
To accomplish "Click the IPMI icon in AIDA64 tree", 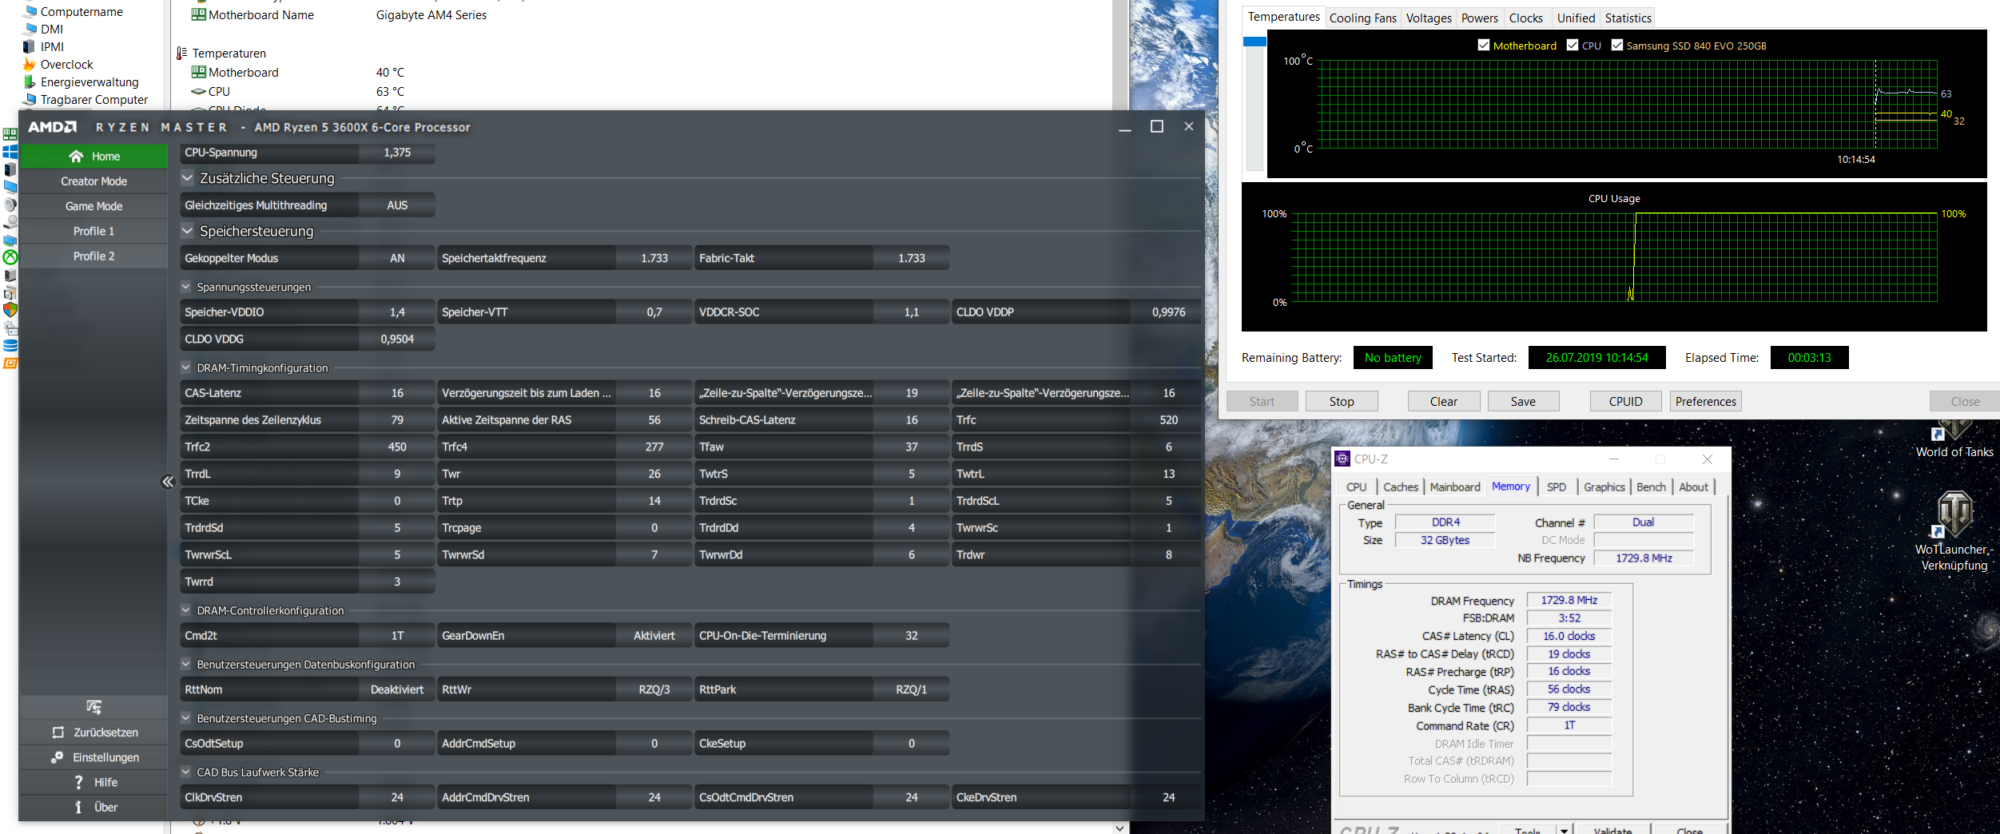I will pos(30,46).
